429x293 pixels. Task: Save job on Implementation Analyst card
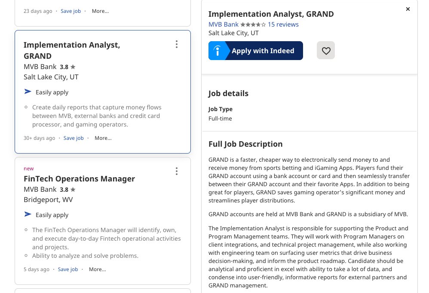(74, 138)
